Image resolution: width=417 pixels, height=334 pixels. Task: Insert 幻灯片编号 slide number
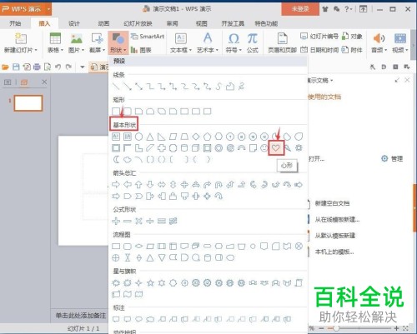(319, 37)
